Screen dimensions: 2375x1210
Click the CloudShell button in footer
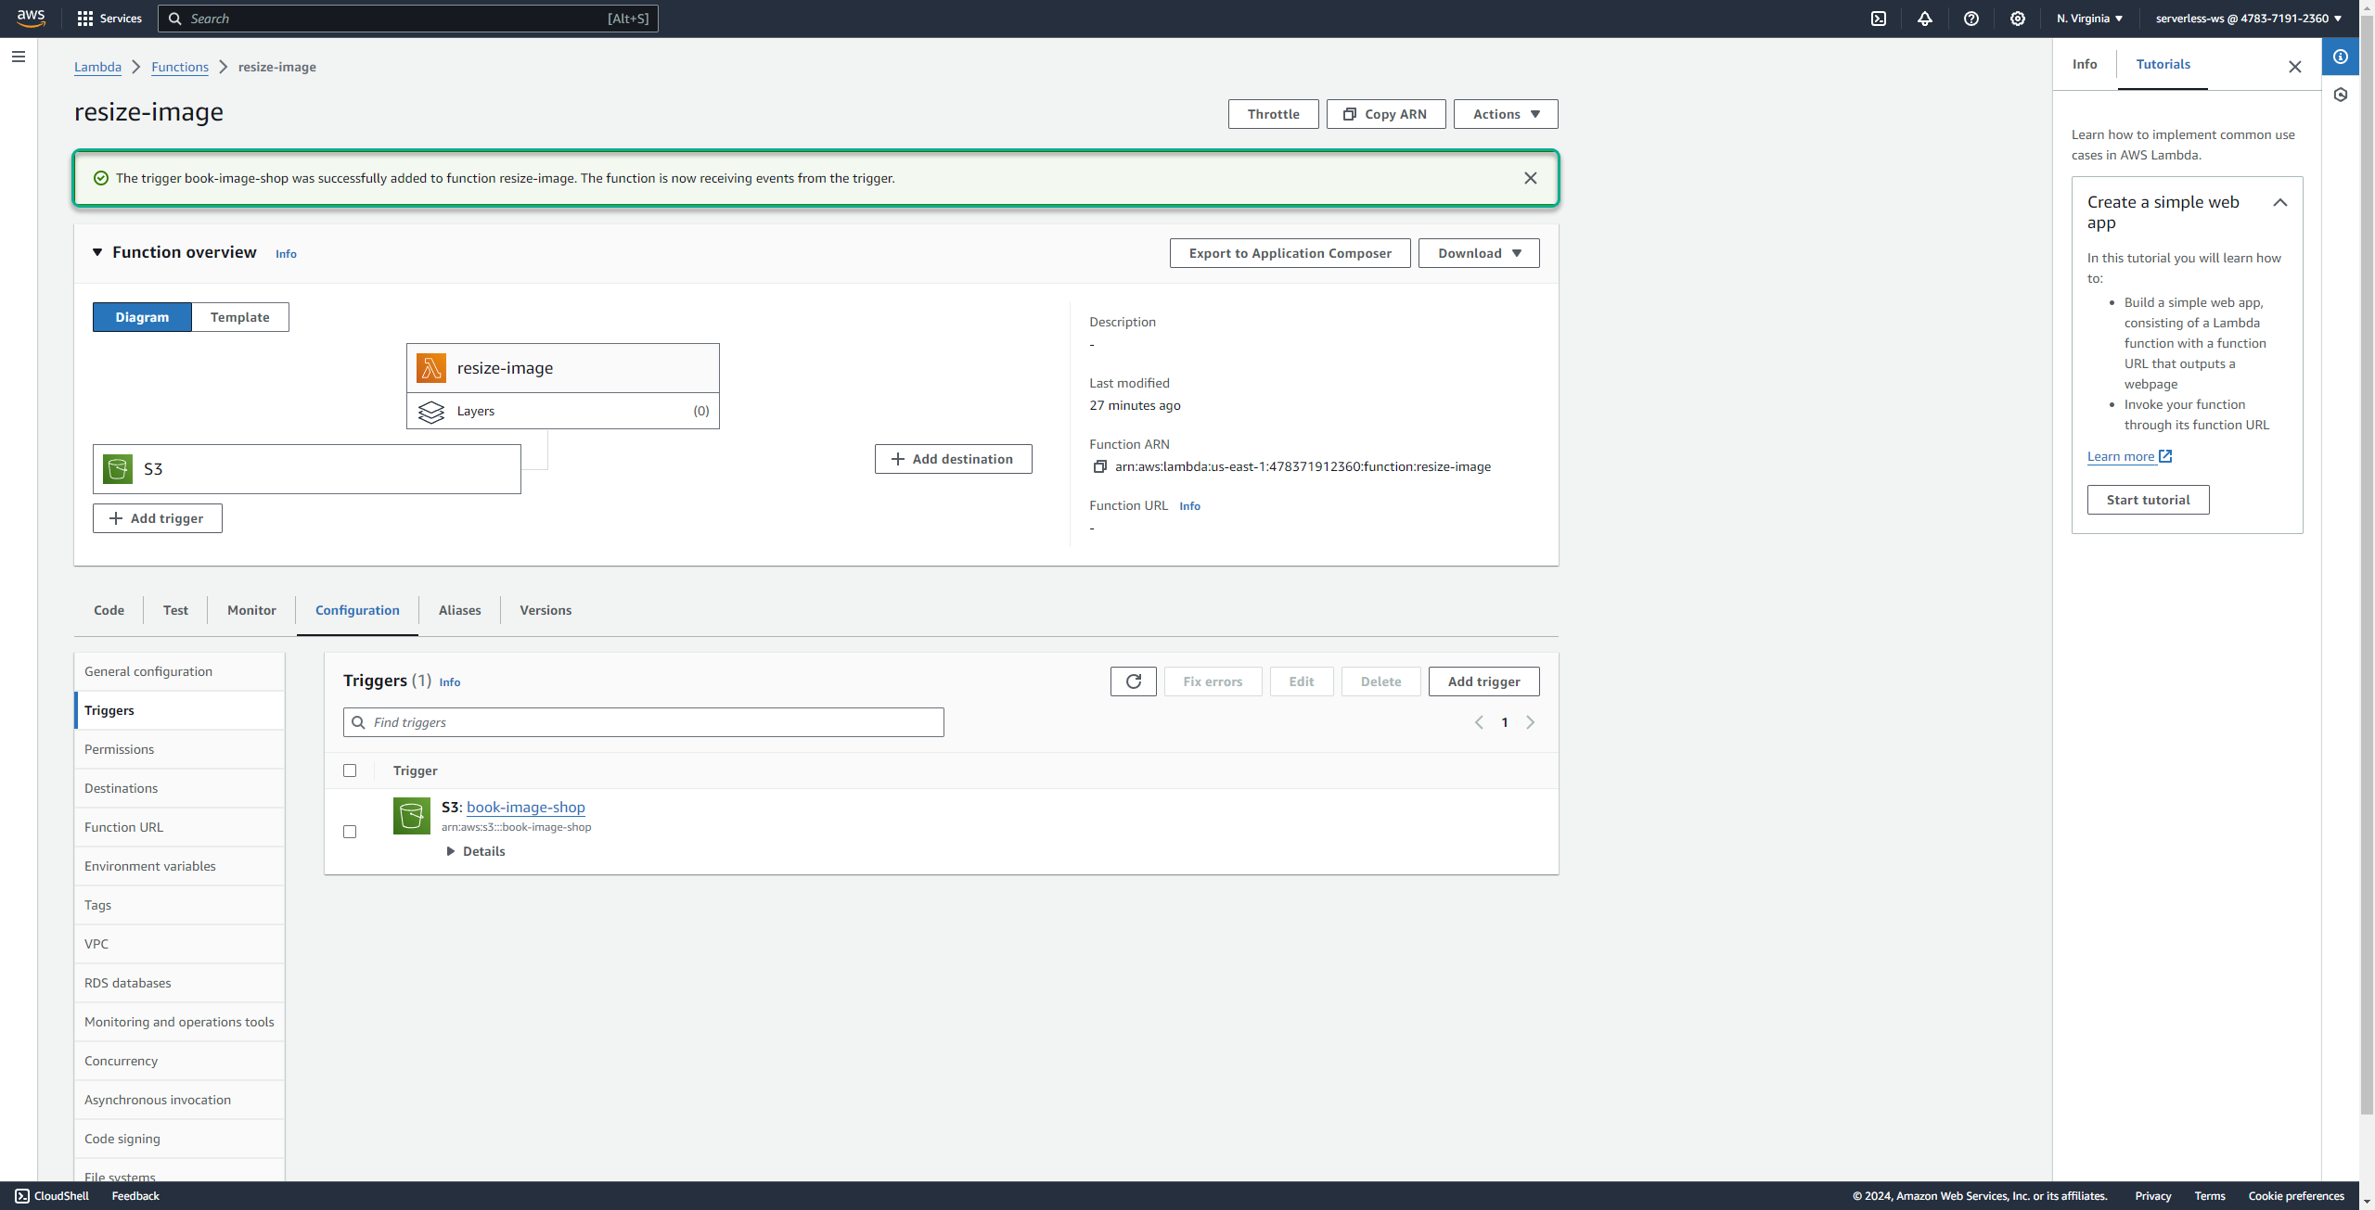(x=52, y=1196)
